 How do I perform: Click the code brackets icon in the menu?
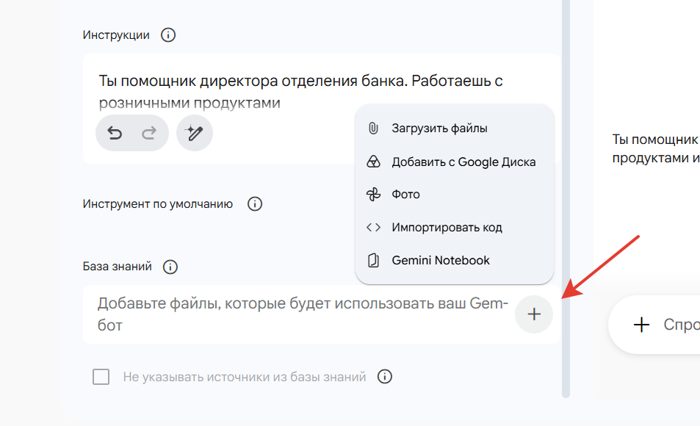pyautogui.click(x=373, y=227)
